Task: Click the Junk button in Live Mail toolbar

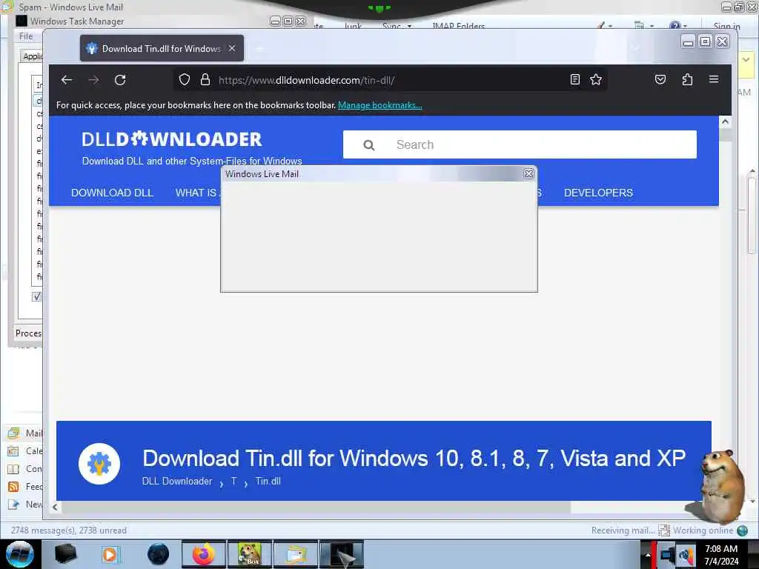Action: pyautogui.click(x=353, y=26)
